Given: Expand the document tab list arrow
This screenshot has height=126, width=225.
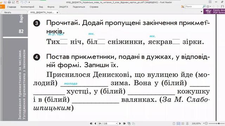Looking at the screenshot, I should tap(201, 12).
